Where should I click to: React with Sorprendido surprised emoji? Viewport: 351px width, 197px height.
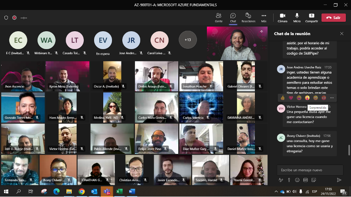tap(307, 98)
